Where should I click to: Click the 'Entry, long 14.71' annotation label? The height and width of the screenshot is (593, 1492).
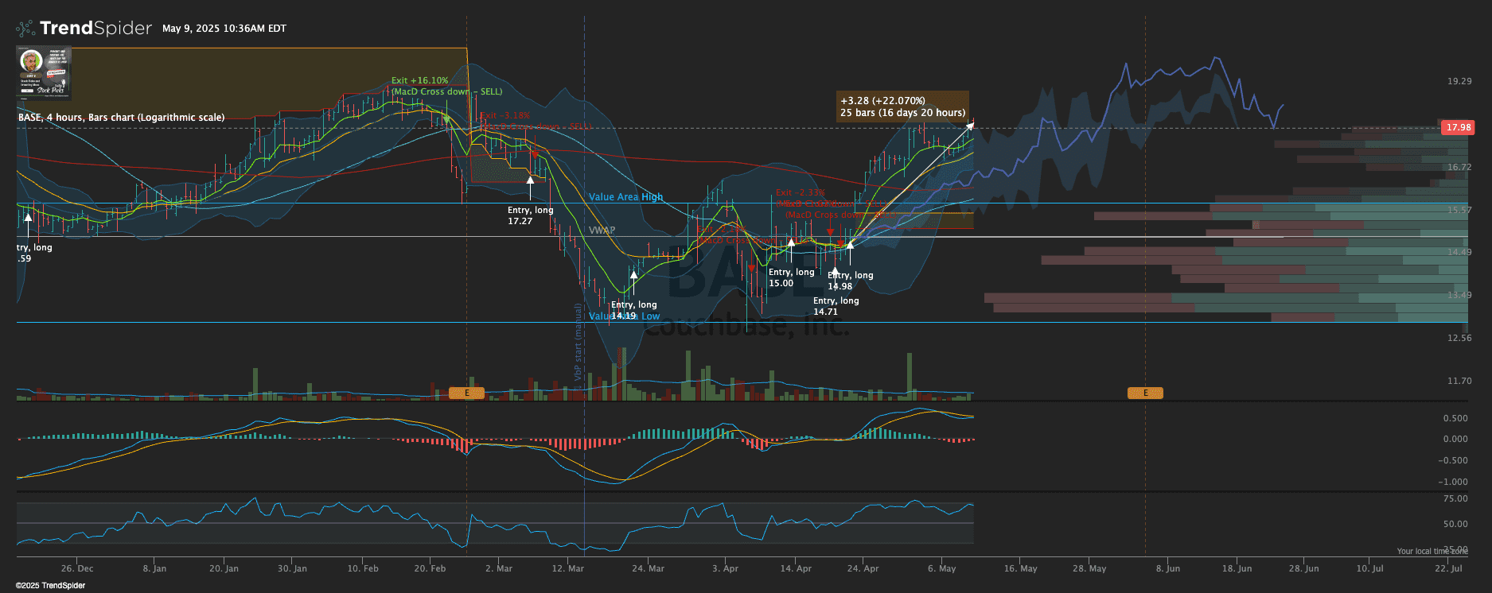[x=836, y=306]
